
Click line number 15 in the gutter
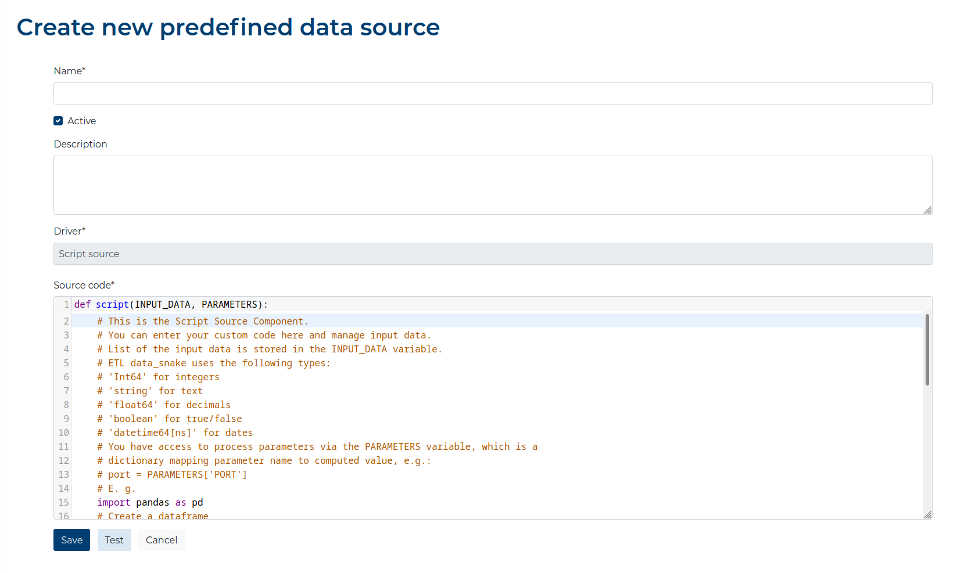[63, 502]
